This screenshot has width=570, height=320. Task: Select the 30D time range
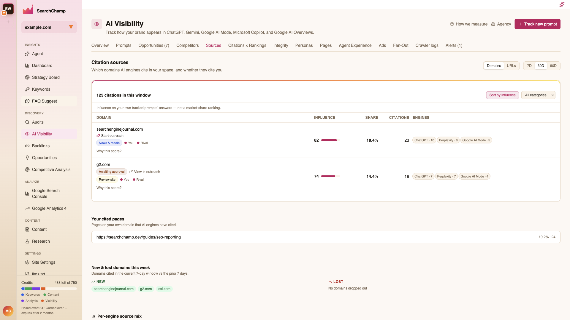click(541, 66)
